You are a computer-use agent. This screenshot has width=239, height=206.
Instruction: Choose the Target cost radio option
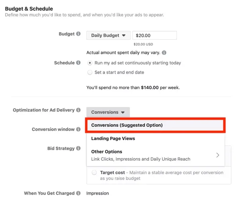[x=94, y=173]
